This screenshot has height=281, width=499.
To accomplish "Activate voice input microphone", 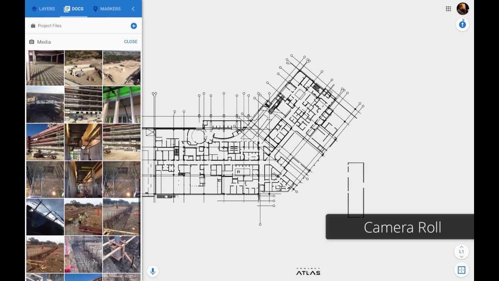I will pyautogui.click(x=153, y=271).
